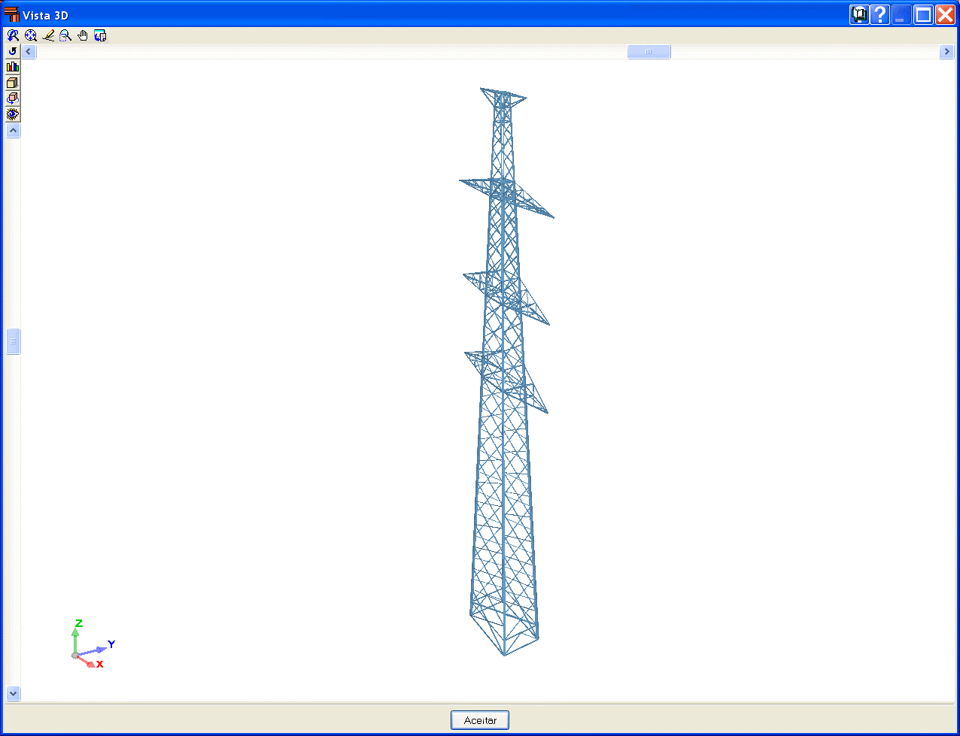This screenshot has height=736, width=960.
Task: Activate the hand pan tool
Action: click(x=83, y=35)
